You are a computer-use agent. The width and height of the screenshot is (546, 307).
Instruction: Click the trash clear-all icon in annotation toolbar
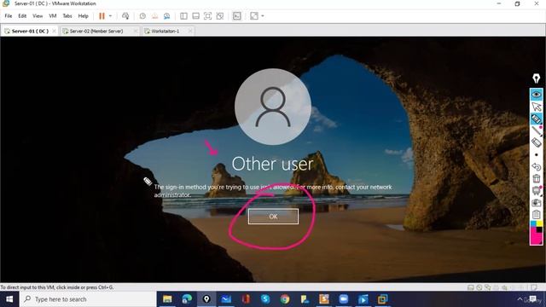pos(537,178)
